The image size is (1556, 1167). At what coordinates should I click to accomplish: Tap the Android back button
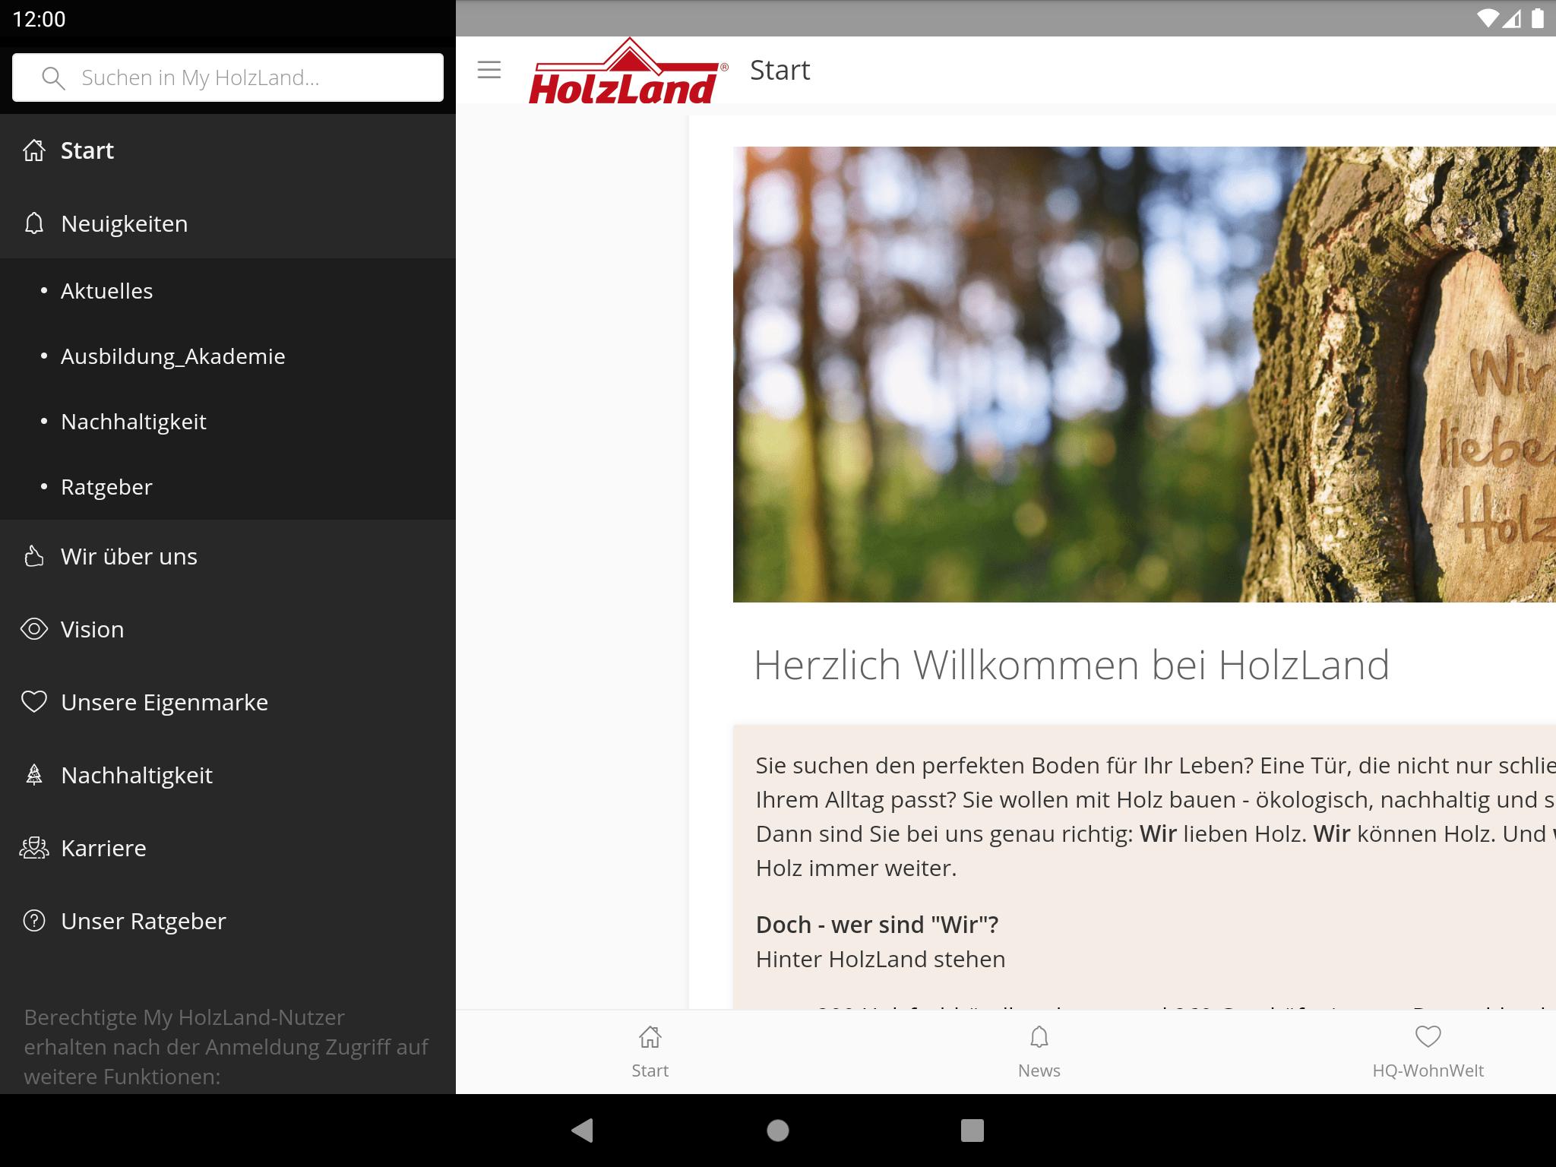click(583, 1131)
